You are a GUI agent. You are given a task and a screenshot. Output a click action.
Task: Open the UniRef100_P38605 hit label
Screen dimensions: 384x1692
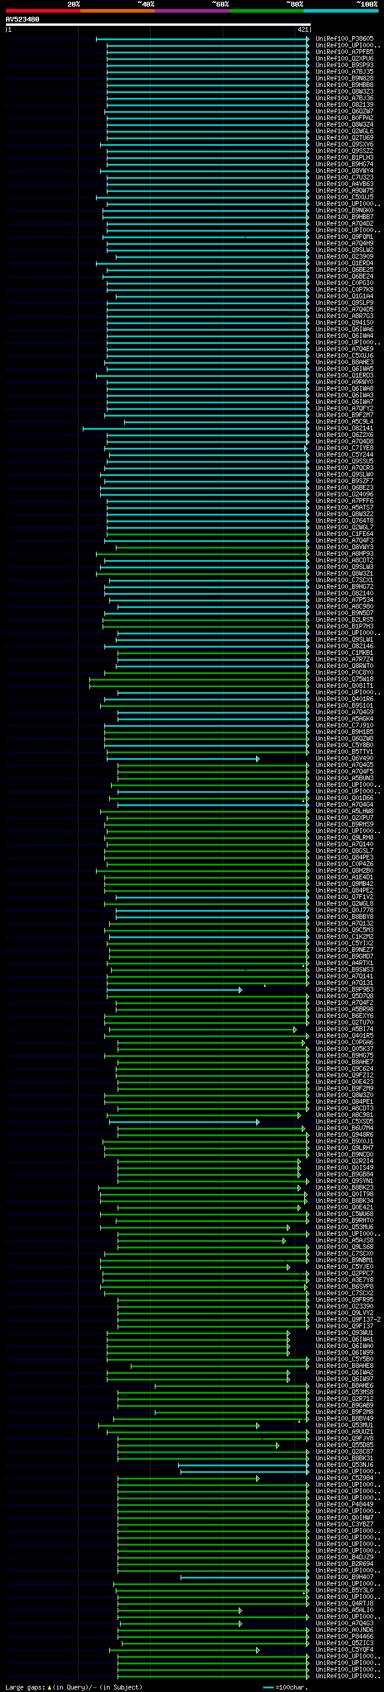[344, 39]
